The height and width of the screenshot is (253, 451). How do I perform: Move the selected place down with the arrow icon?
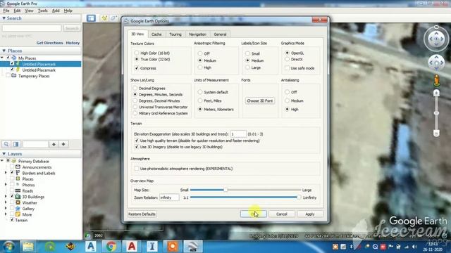[x=63, y=144]
